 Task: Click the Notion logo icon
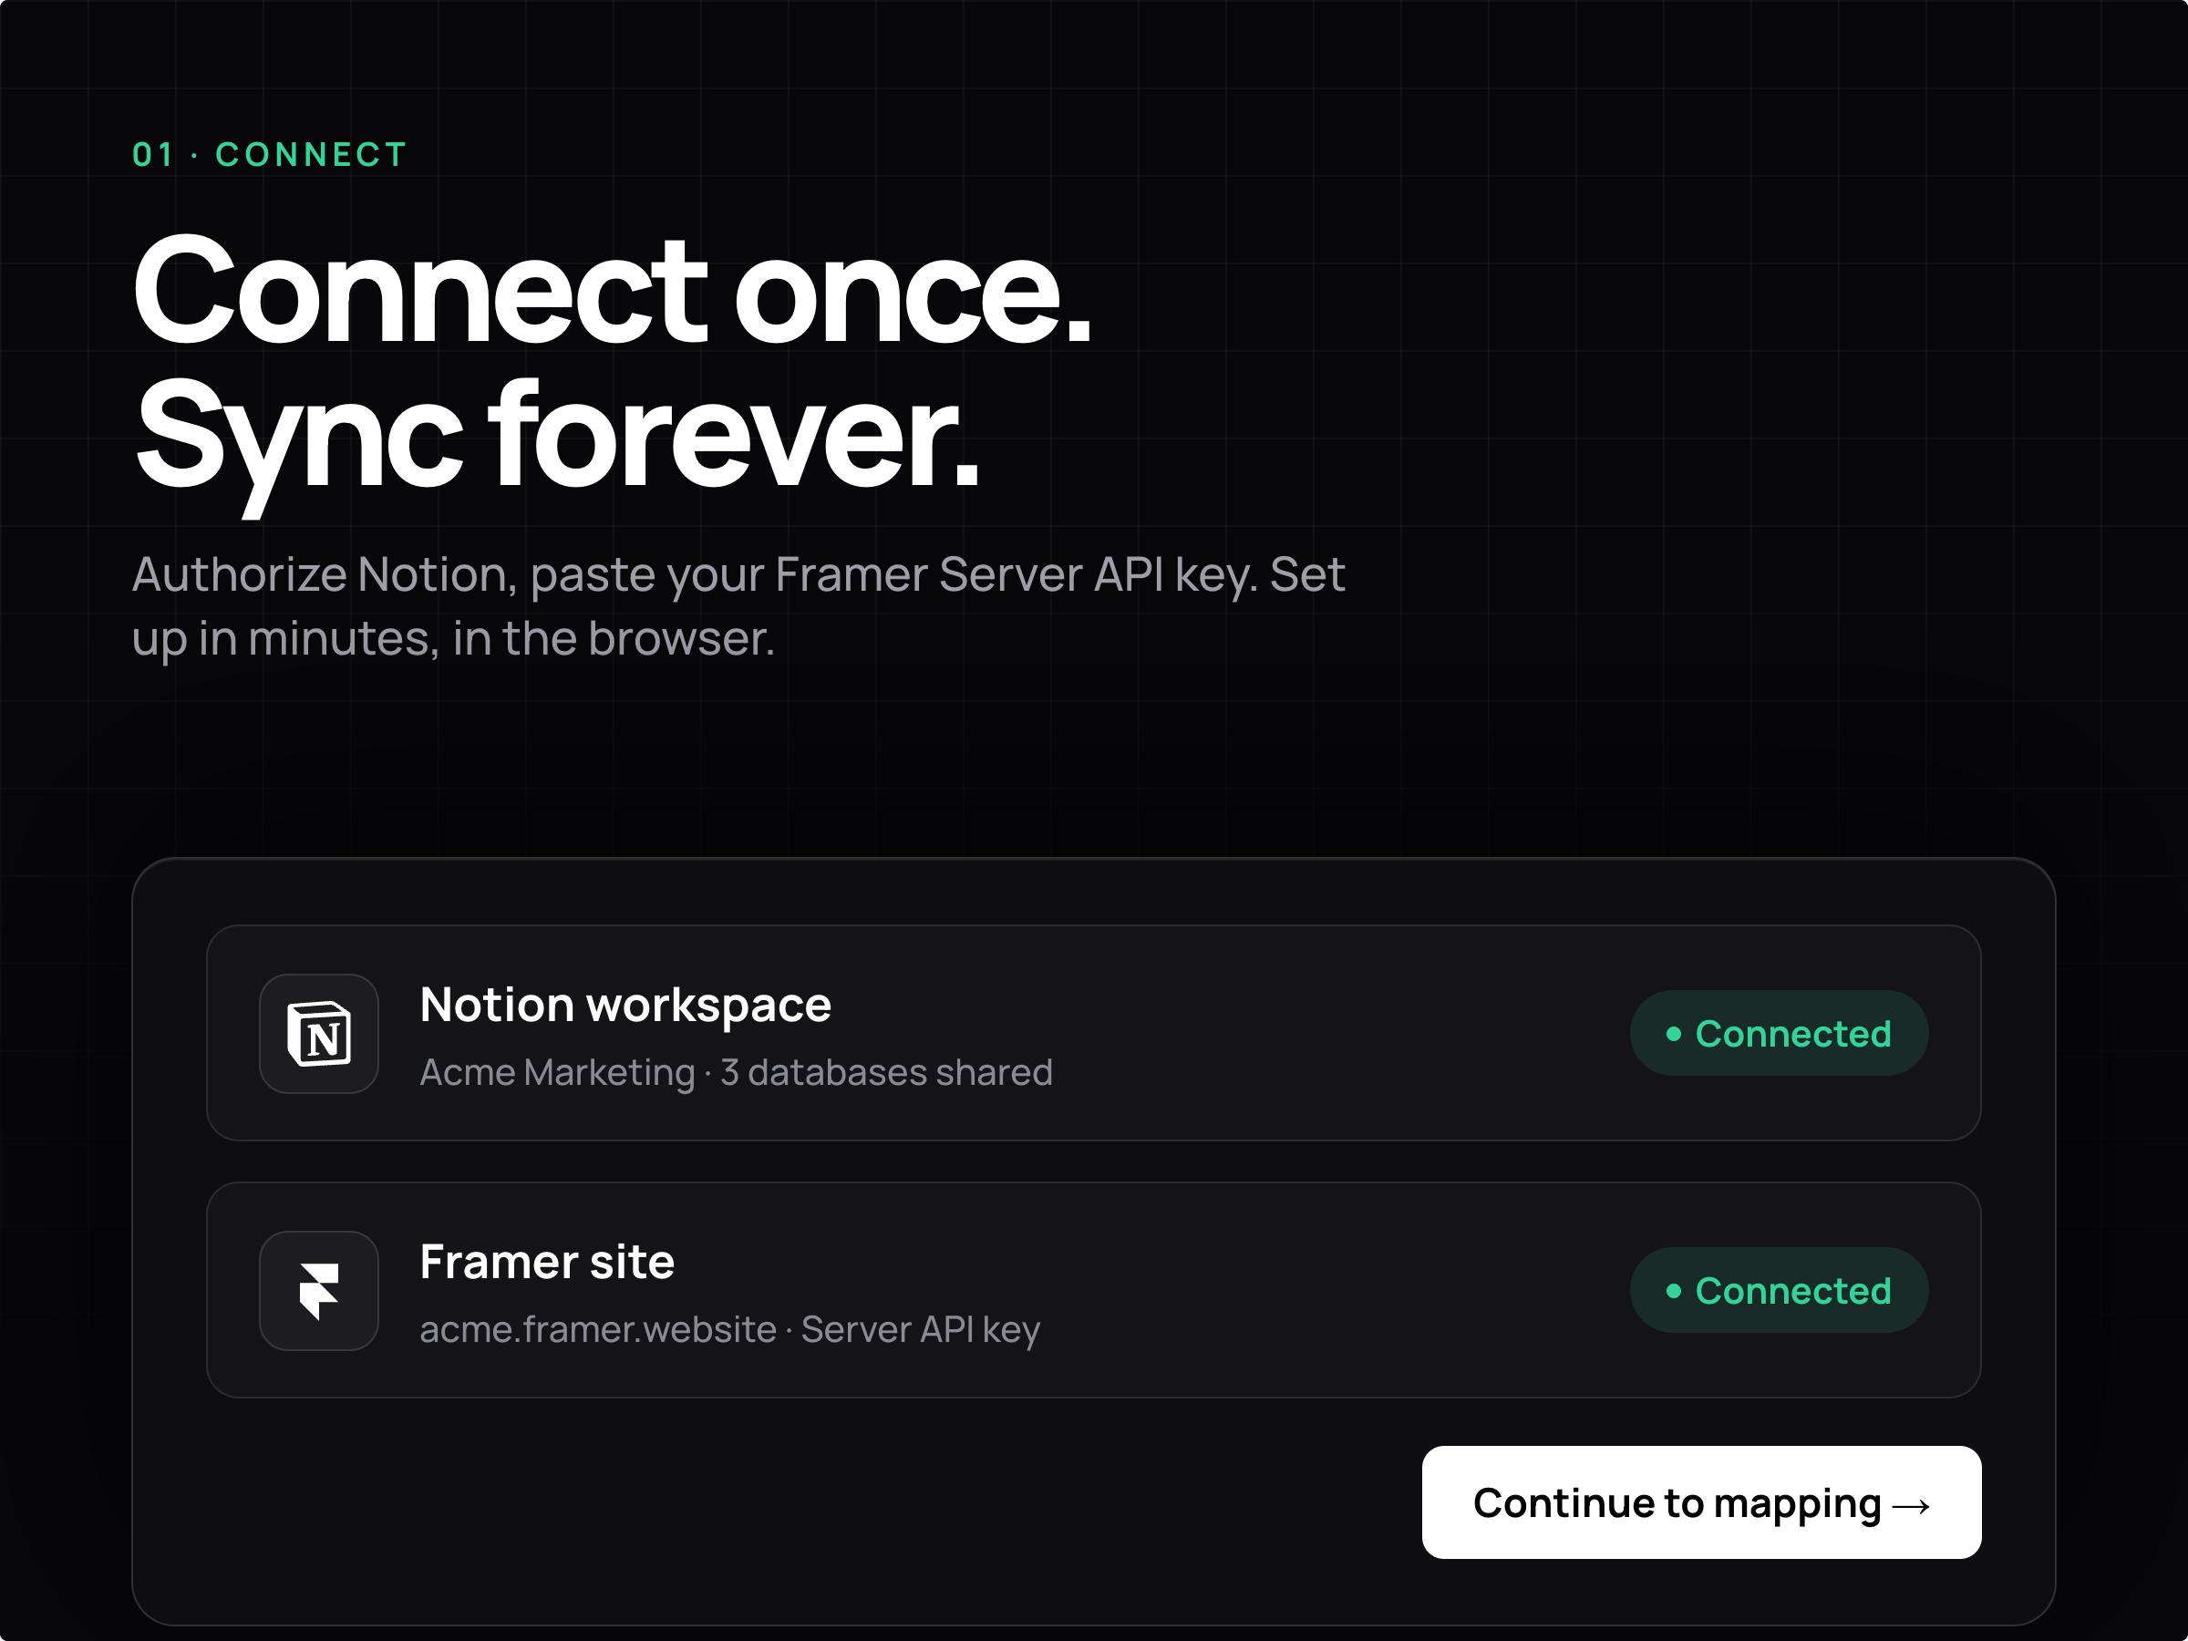318,1034
